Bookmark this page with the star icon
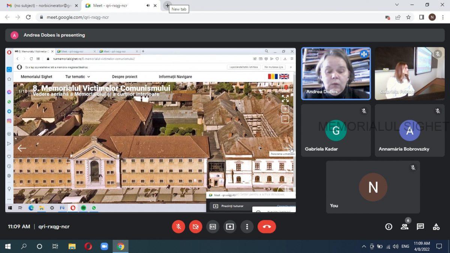 pos(408,17)
